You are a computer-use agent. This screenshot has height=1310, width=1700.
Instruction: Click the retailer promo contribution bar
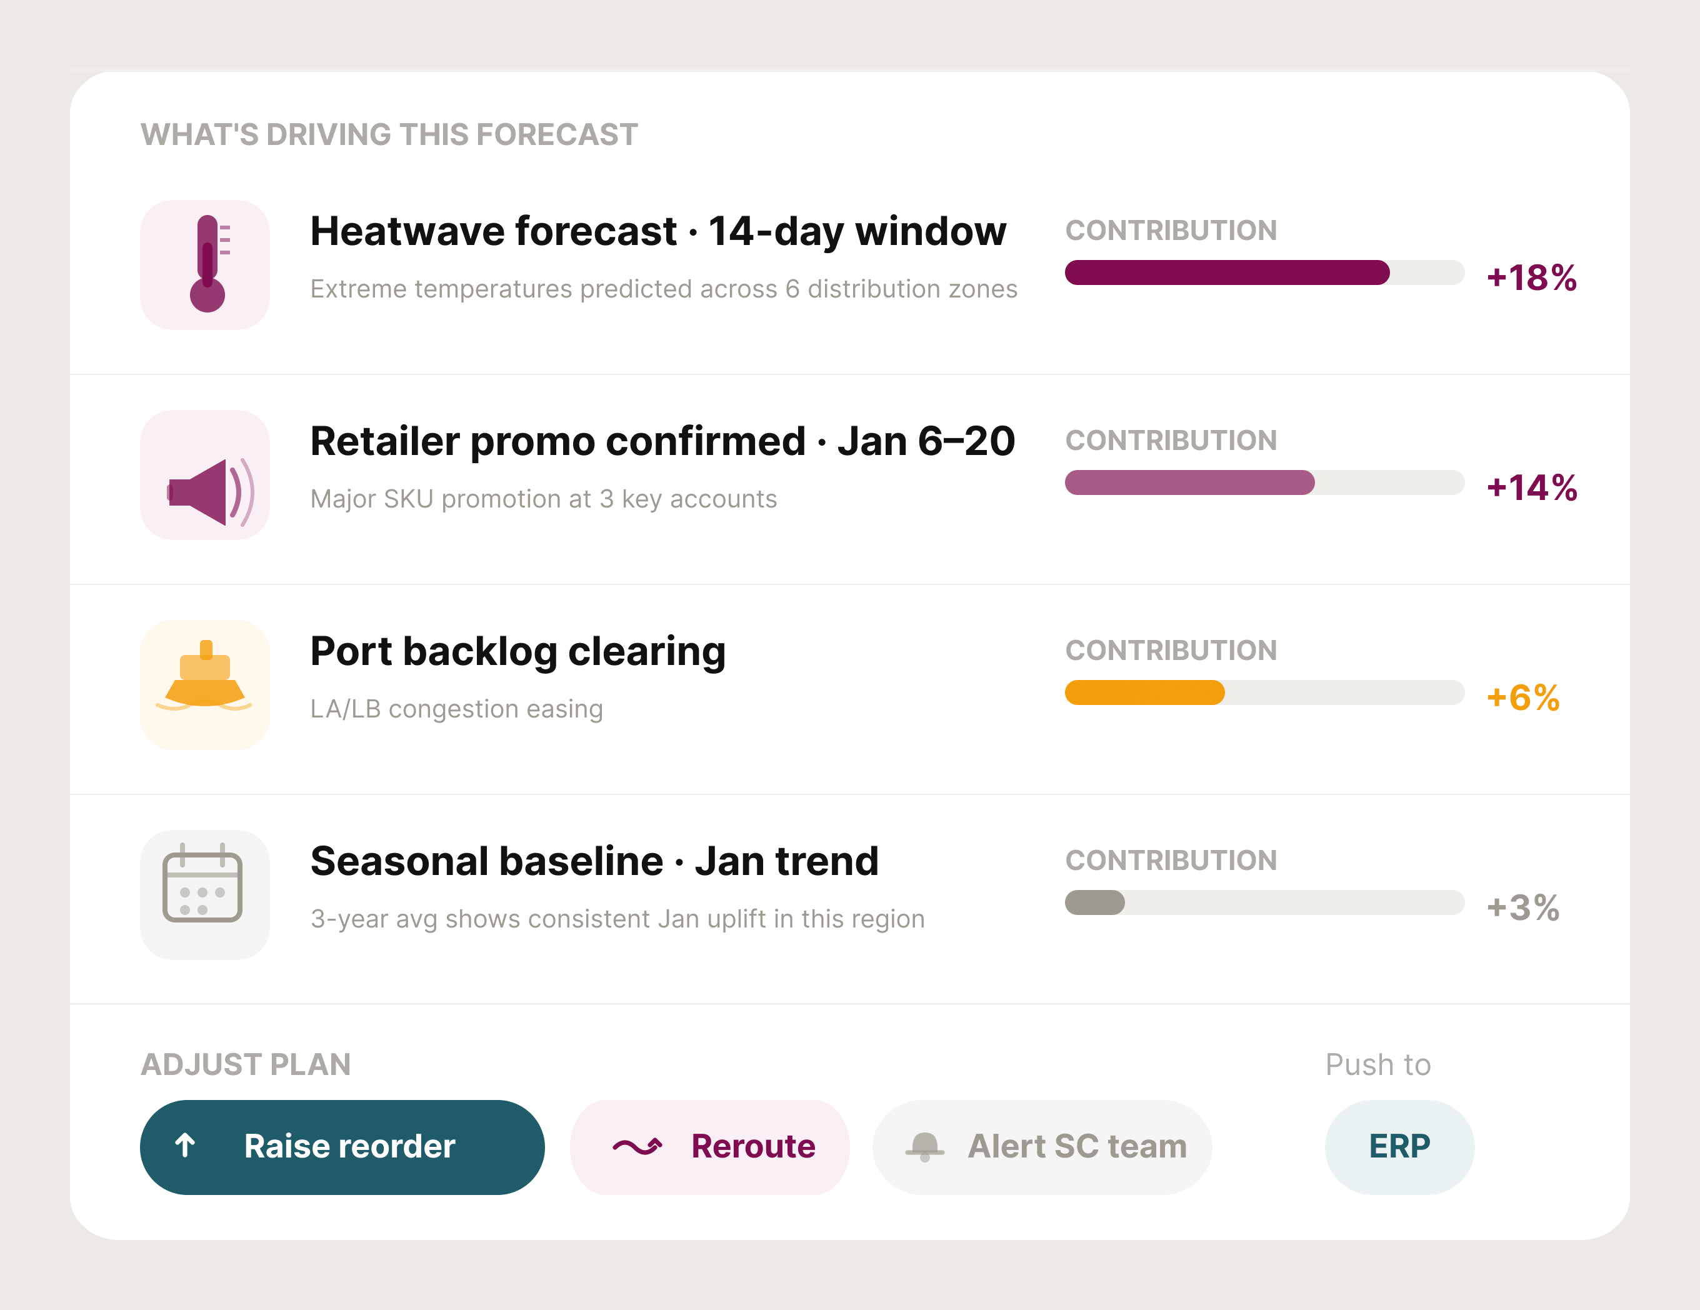(x=1264, y=483)
